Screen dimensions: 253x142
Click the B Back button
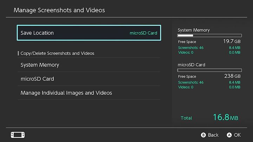point(209,135)
